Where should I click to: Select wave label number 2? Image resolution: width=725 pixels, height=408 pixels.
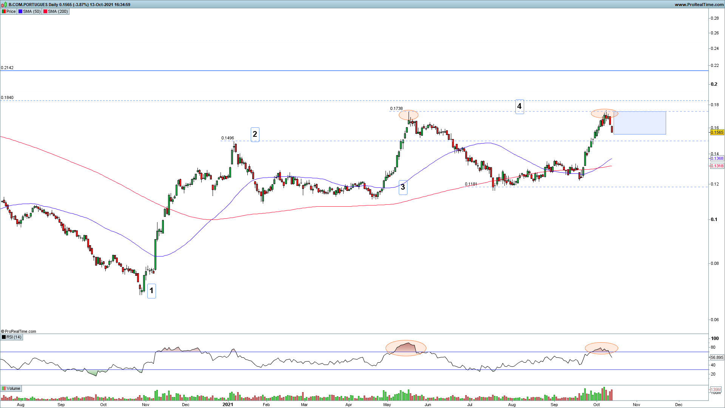point(255,134)
